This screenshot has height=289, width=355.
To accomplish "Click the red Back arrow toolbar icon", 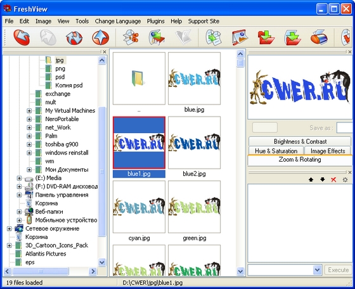I will pos(22,37).
